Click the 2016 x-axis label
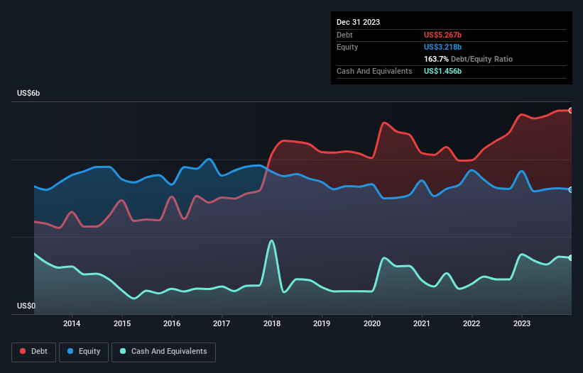583x373 pixels. tap(172, 323)
